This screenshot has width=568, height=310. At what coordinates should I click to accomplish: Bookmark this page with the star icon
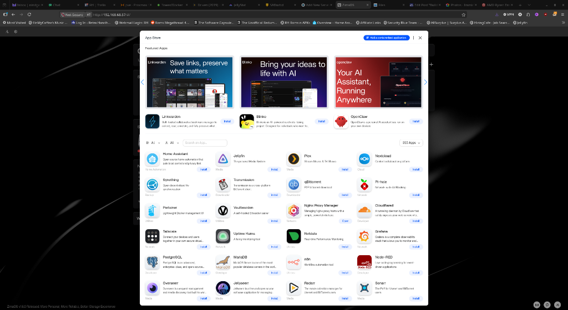(x=463, y=15)
